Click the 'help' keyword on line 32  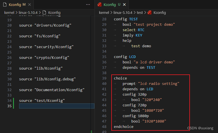tap(127, 41)
